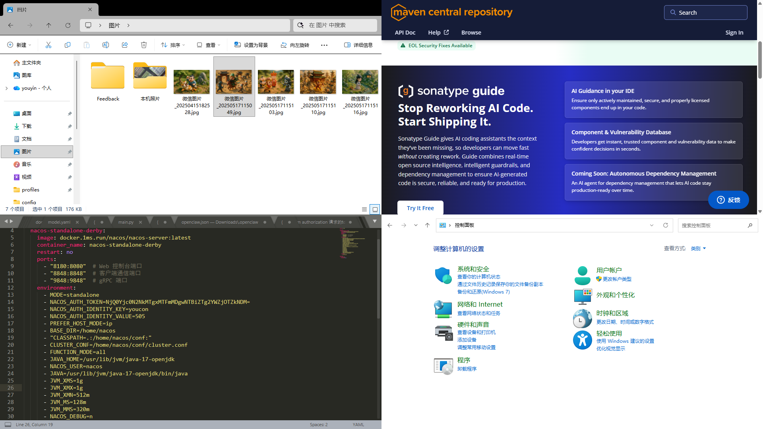
Task: Click the 向左旋转 rotate button
Action: [295, 45]
